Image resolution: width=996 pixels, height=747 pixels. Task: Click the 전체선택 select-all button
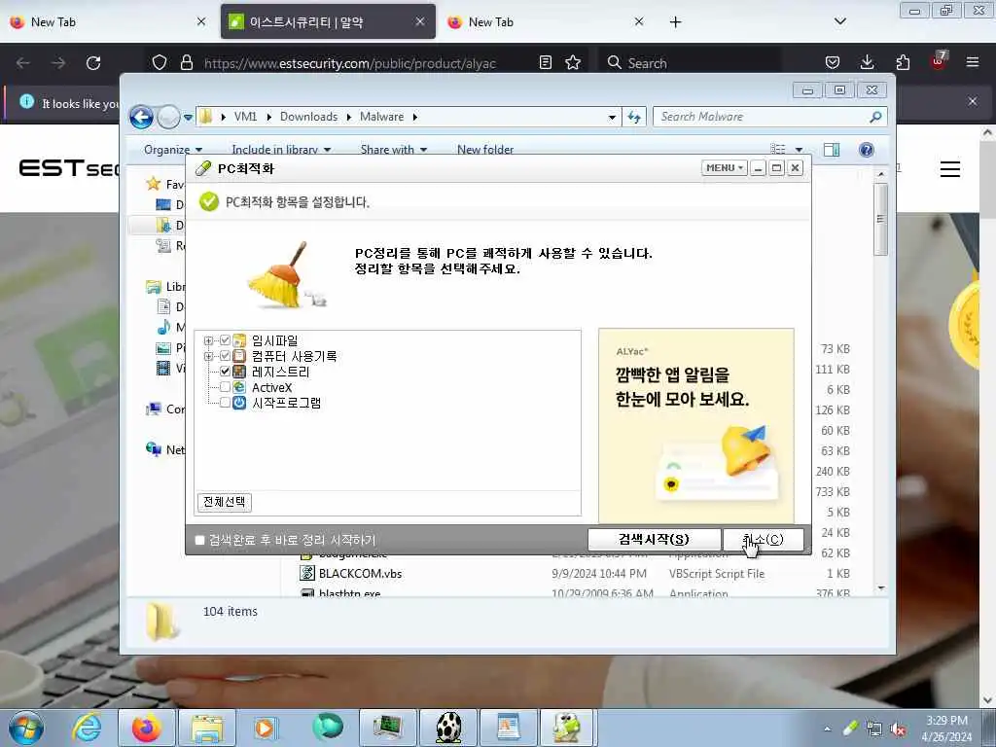[225, 502]
